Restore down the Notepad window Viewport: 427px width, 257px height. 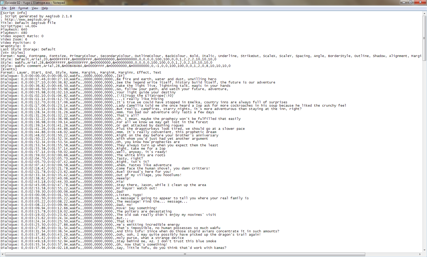[410, 2]
